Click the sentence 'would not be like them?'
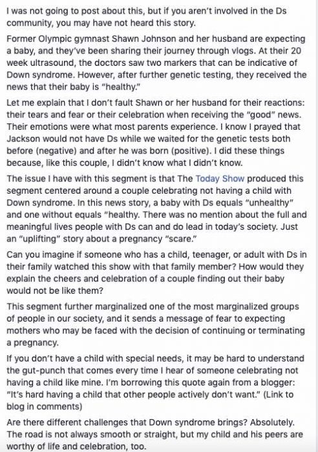The image size is (318, 452). coord(55,291)
